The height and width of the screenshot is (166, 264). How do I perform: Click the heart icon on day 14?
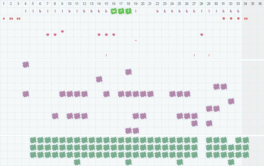click(99, 35)
